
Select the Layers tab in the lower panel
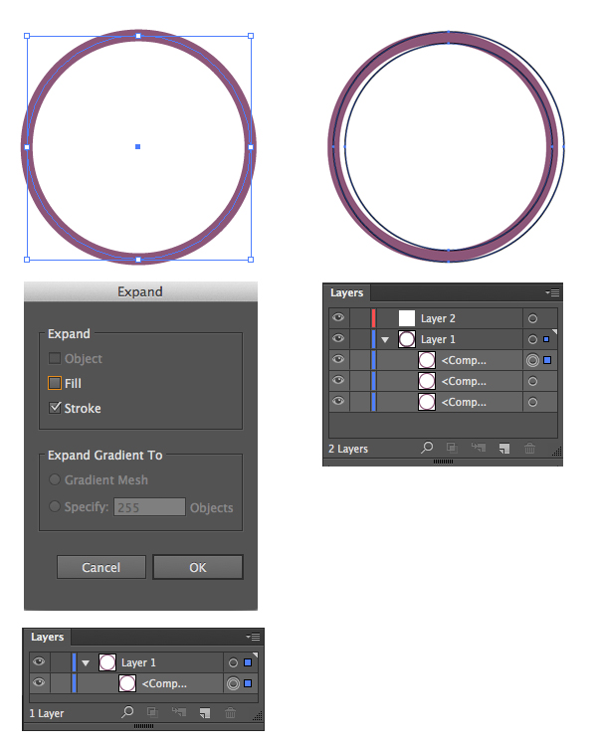click(47, 637)
